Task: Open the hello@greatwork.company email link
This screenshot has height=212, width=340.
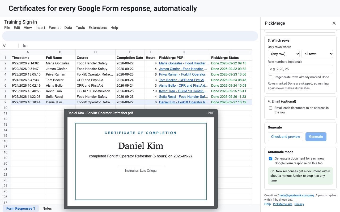Action: coord(296,195)
